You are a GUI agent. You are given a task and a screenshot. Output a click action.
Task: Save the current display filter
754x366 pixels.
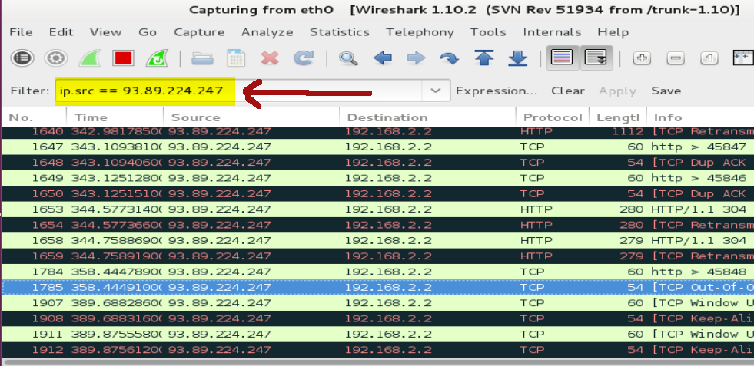(x=666, y=91)
